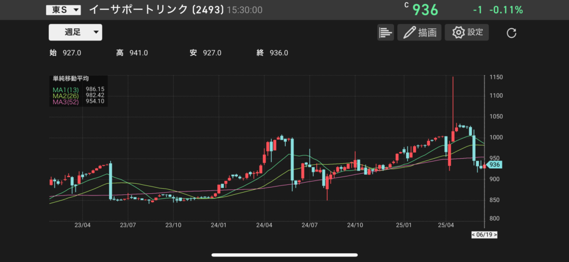Open 設定 chart settings
This screenshot has height=262, width=569.
(x=467, y=33)
